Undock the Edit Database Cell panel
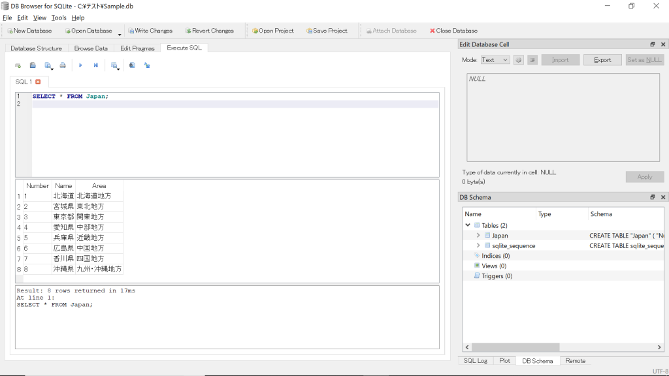 pos(653,44)
